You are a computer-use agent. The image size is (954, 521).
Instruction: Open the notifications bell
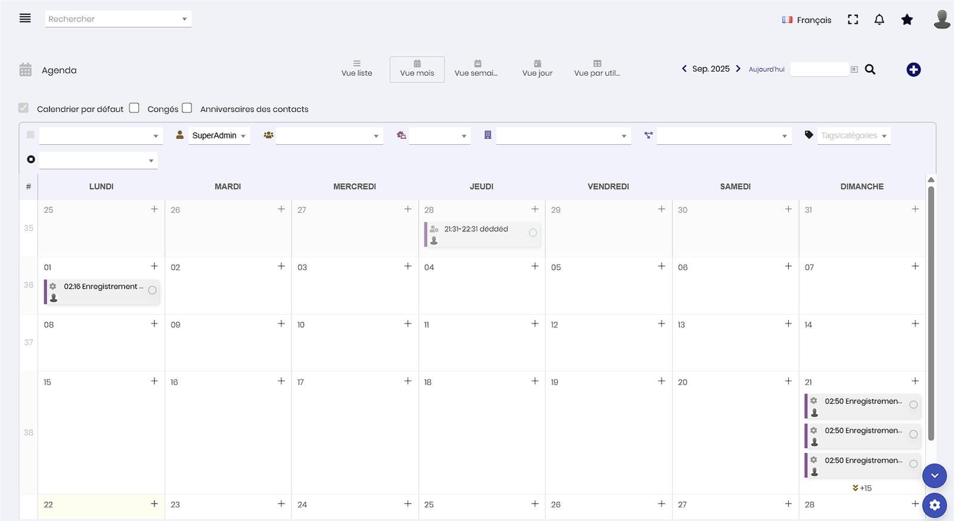point(879,20)
